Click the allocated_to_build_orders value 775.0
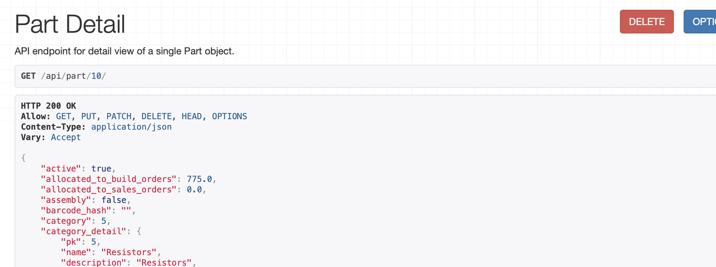This screenshot has width=716, height=267. 200,179
